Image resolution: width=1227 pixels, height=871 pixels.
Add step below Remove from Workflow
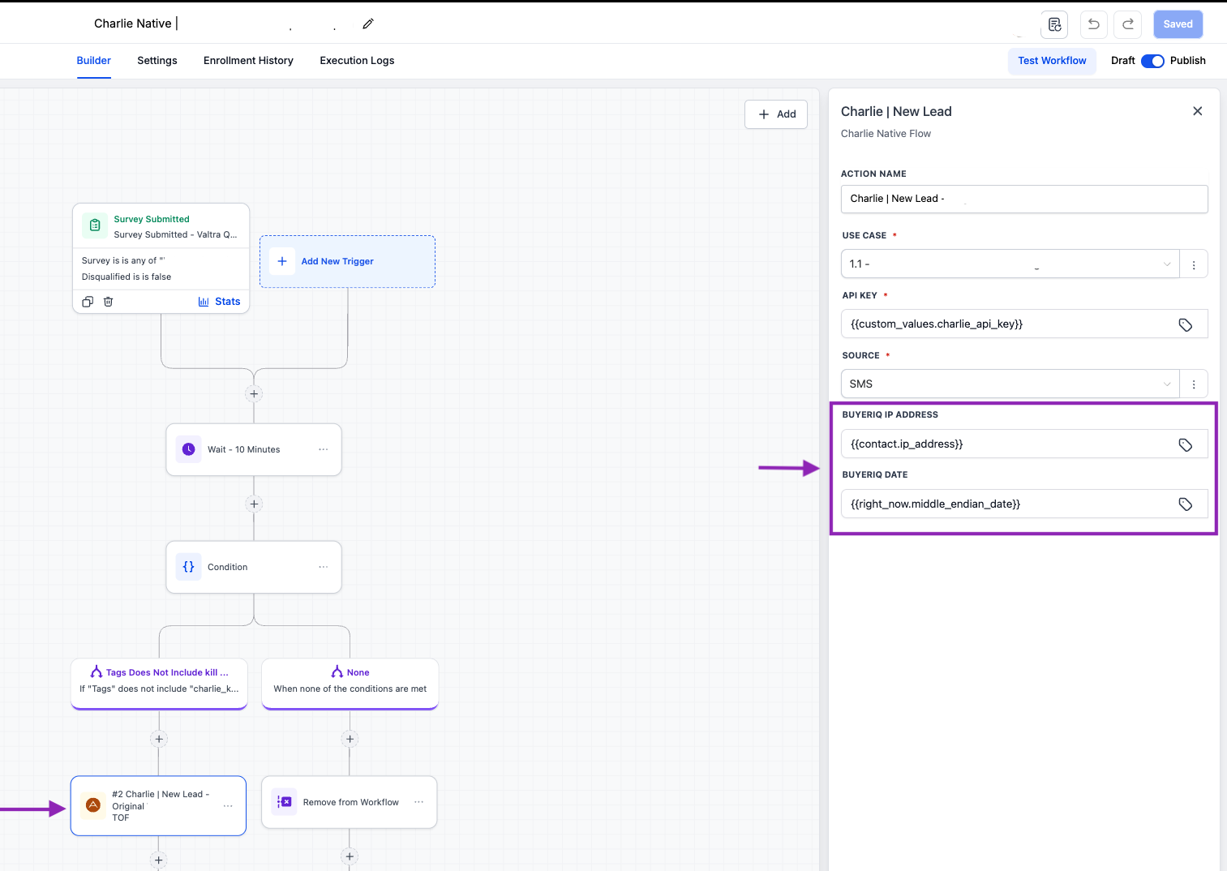point(350,856)
